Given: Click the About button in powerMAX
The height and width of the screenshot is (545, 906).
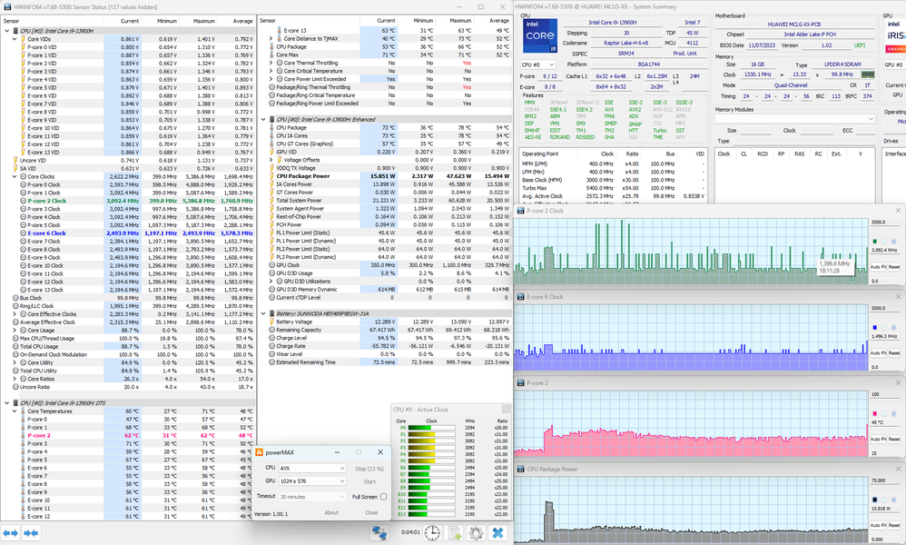Looking at the screenshot, I should [x=331, y=512].
